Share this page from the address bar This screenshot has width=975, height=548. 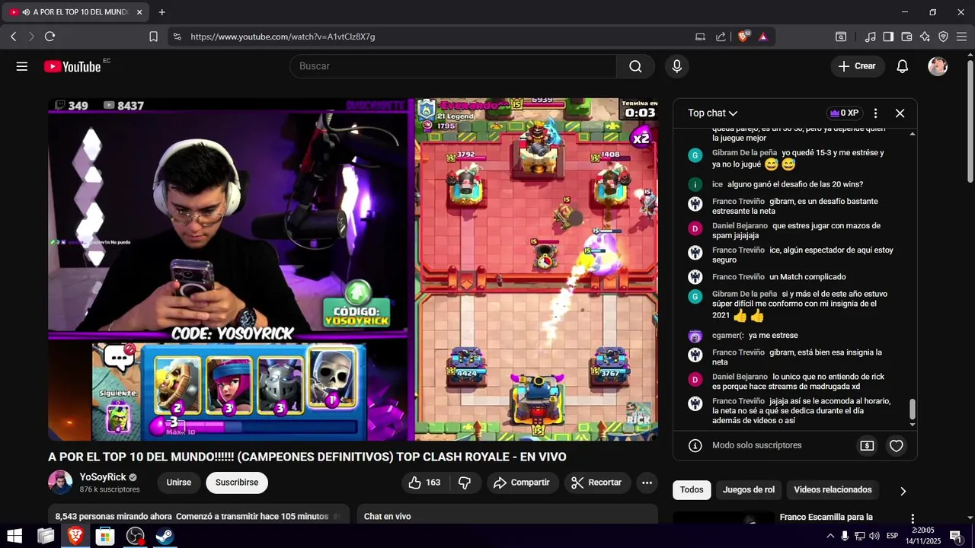point(721,36)
